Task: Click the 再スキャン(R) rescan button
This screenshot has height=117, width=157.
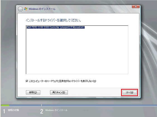Action: click(x=59, y=92)
